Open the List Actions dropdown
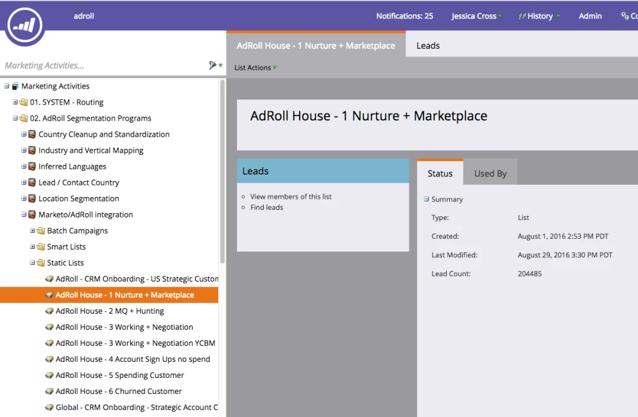Viewport: 638px width, 417px height. (255, 67)
